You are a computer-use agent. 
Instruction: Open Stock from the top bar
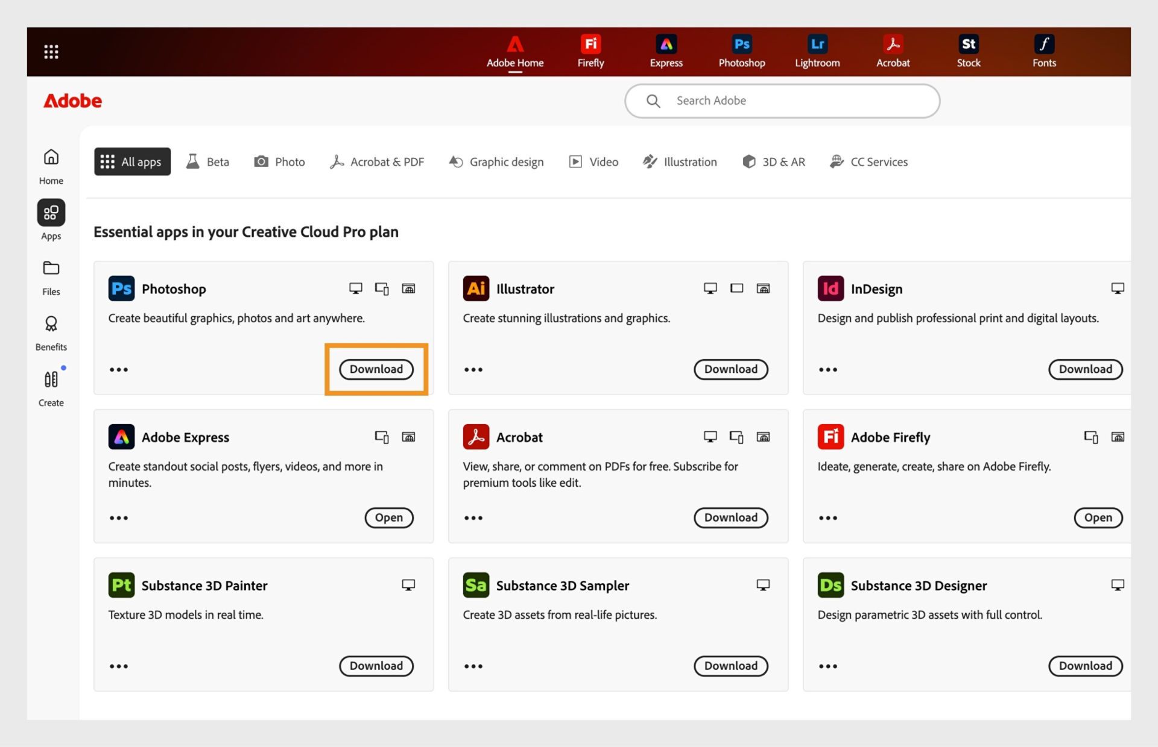coord(968,52)
